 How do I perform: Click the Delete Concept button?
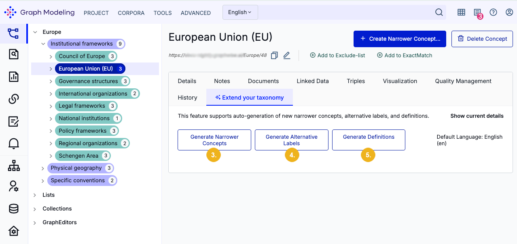pos(482,39)
